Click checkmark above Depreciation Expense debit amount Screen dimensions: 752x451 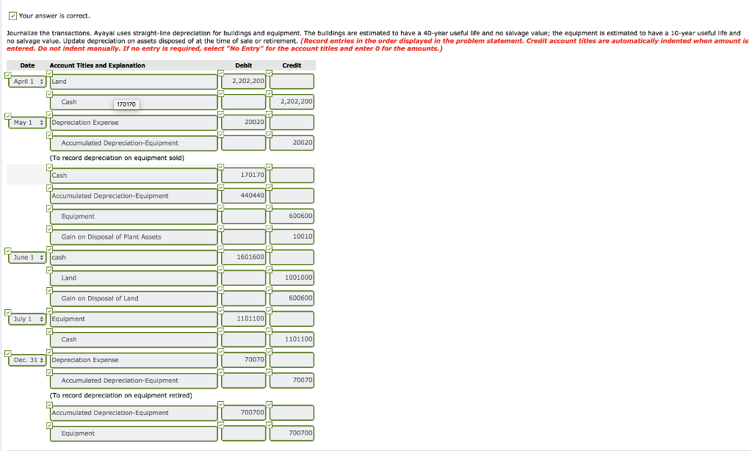(223, 114)
